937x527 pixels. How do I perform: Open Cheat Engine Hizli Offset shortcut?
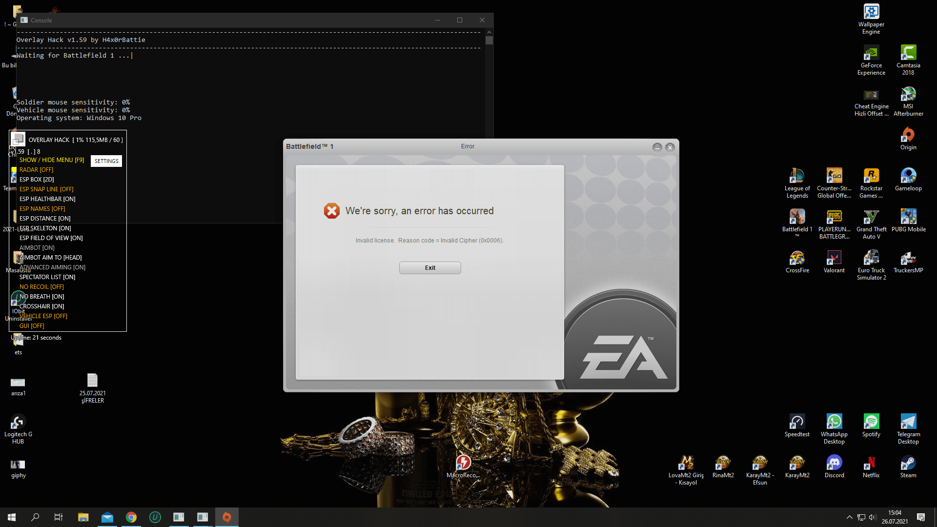[871, 101]
